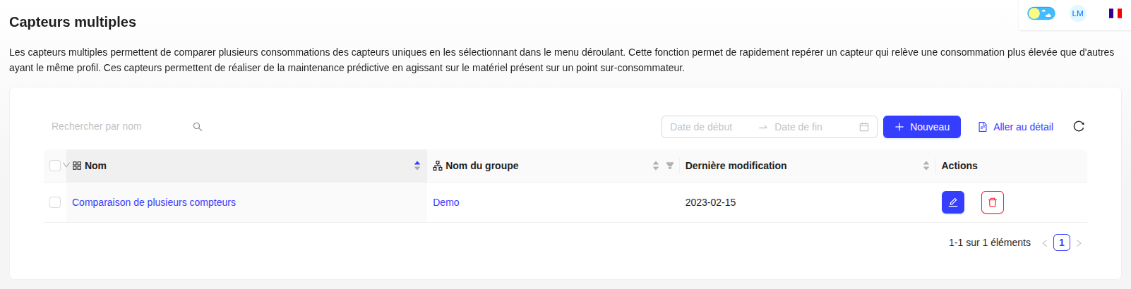Expand the selection dropdown chevron in header
The width and height of the screenshot is (1131, 289).
point(66,166)
